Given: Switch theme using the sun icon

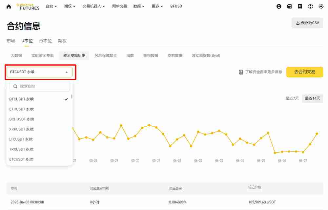Looking at the screenshot, I should point(321,6).
